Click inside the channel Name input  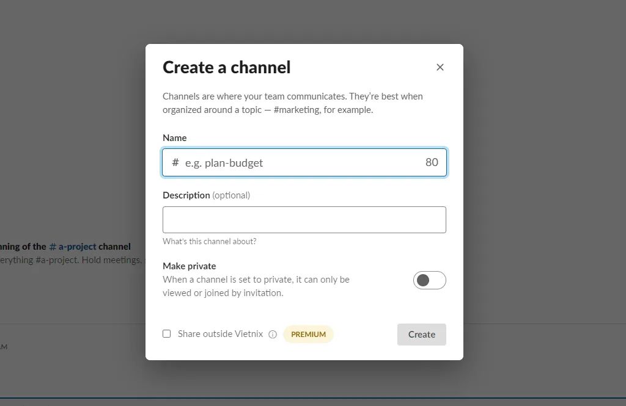coord(293,162)
